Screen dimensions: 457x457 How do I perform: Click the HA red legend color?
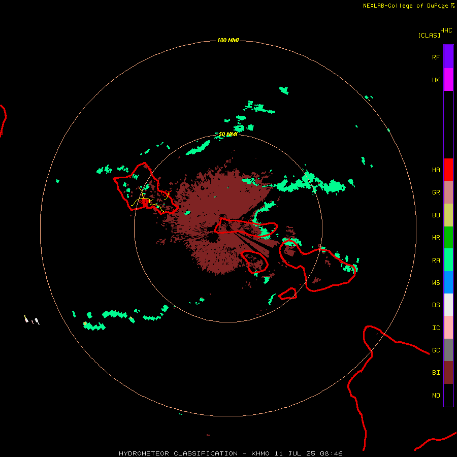pos(448,170)
